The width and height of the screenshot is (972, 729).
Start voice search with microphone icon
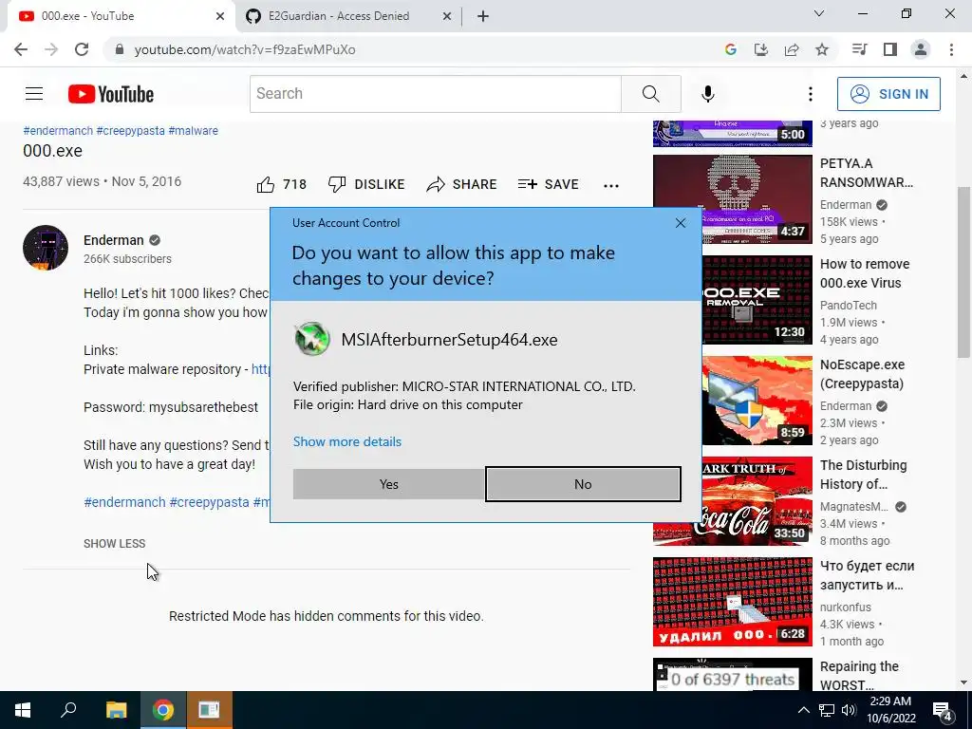(x=708, y=94)
